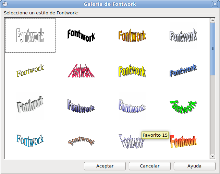Click the scrollbar down arrow
220x174 pixels.
click(x=212, y=156)
